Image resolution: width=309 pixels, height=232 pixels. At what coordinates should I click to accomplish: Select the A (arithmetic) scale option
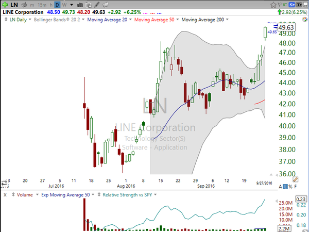point(281,187)
